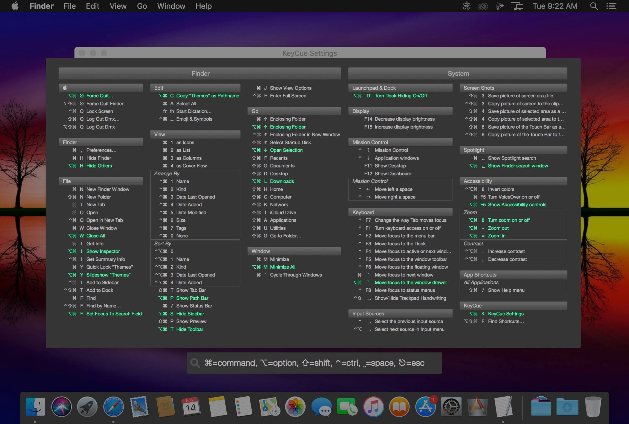Screen dimensions: 629x424
Task: Click 'Hide Toolbar' entry
Action: [190, 329]
